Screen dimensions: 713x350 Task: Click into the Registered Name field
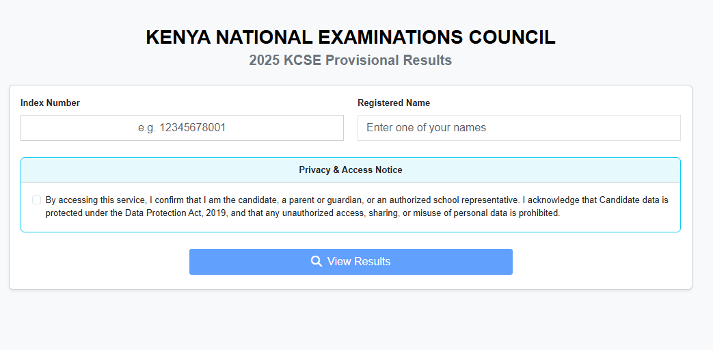[519, 128]
